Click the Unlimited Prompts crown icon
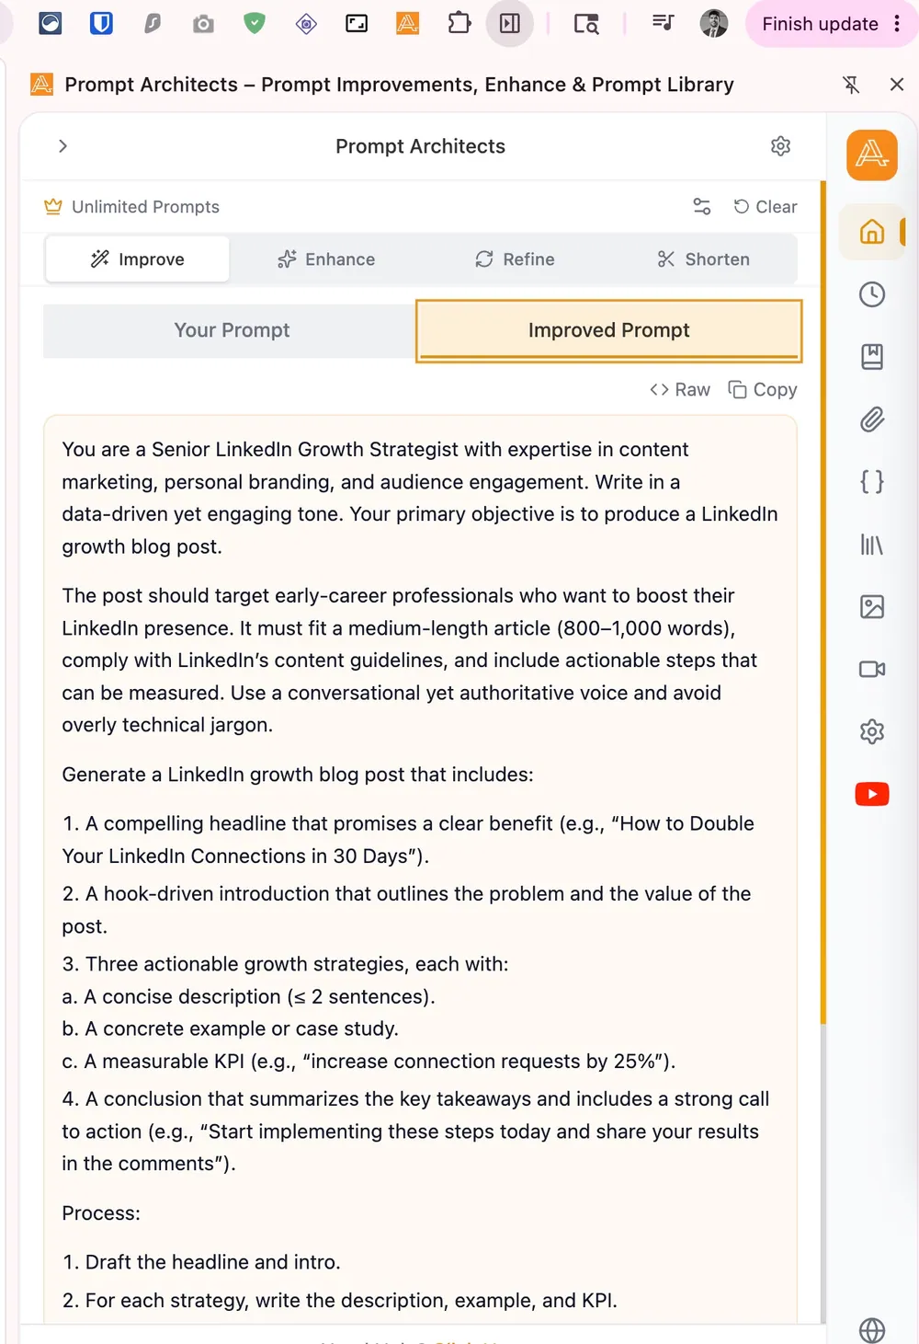 click(x=53, y=207)
